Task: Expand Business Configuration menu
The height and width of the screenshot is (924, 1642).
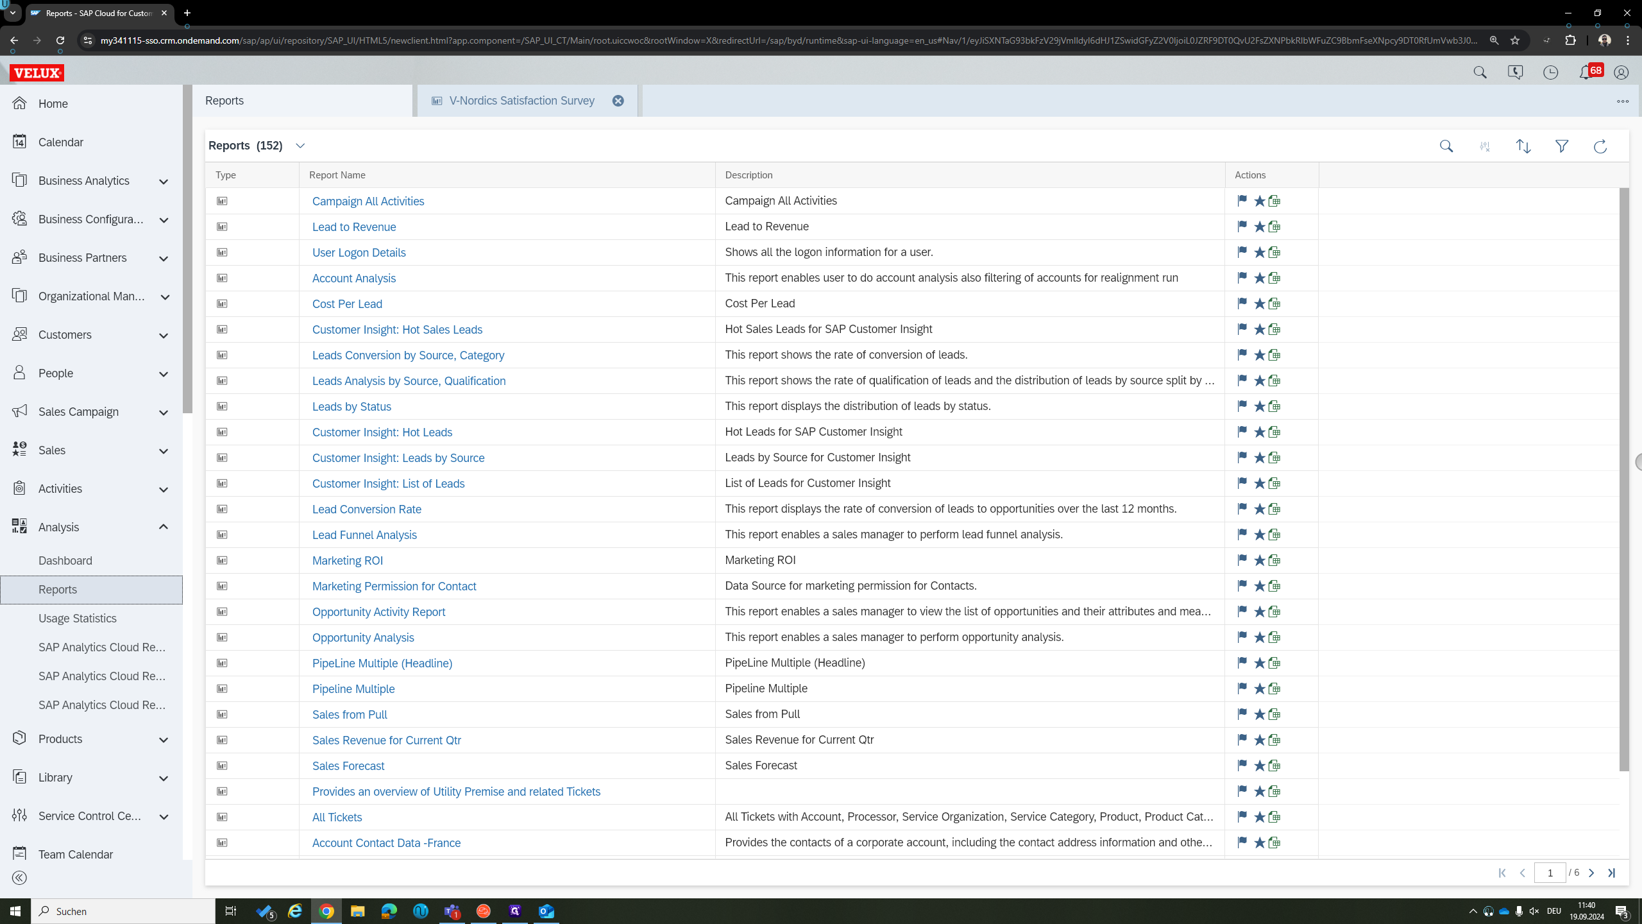Action: click(164, 220)
